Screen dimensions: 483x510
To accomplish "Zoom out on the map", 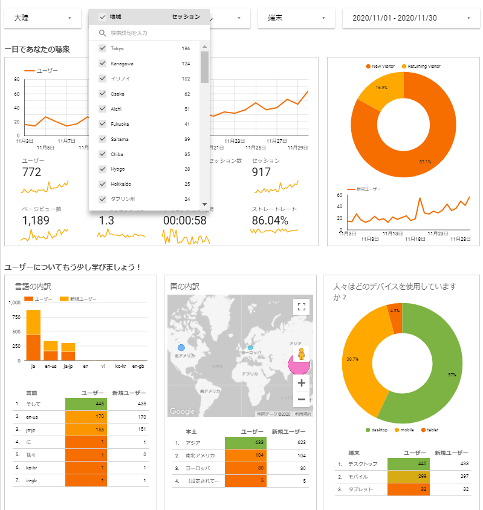I will 301,399.
